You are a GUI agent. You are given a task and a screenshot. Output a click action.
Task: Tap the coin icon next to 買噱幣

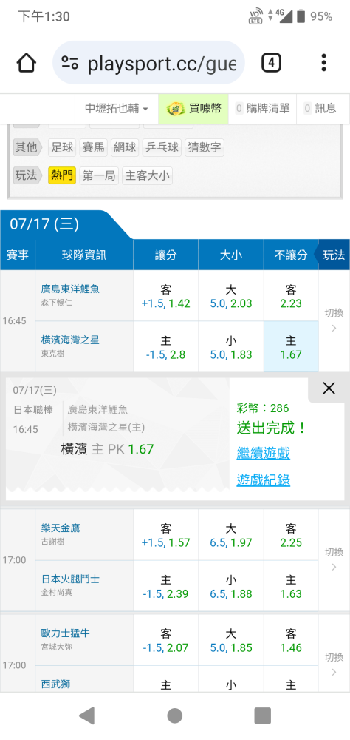176,109
